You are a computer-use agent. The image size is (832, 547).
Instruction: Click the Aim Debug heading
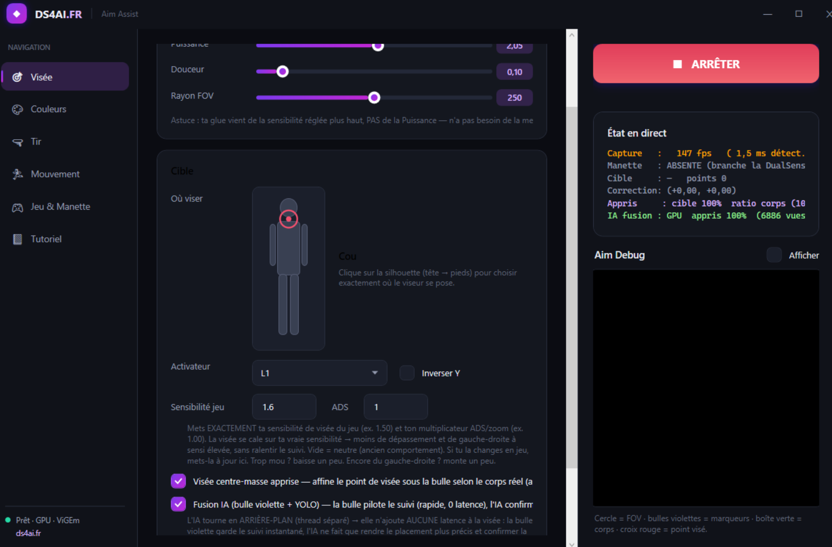(x=619, y=255)
